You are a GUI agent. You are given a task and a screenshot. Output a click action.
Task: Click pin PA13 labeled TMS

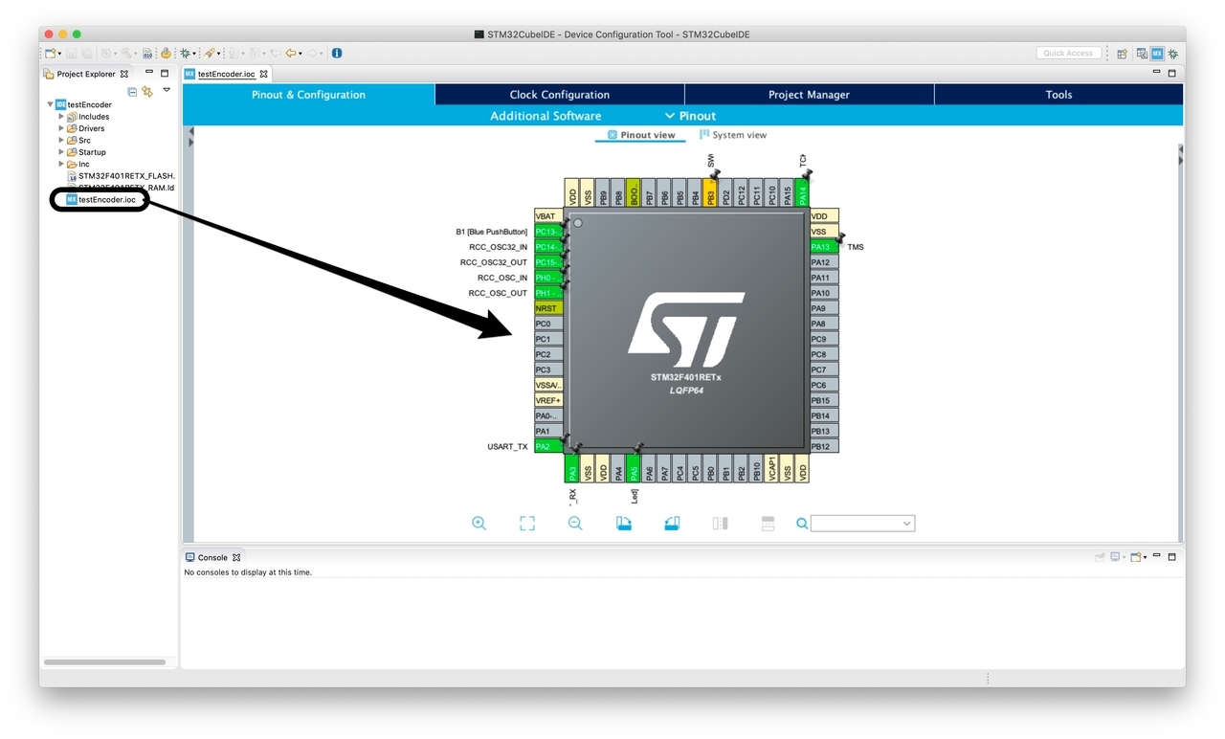[824, 247]
